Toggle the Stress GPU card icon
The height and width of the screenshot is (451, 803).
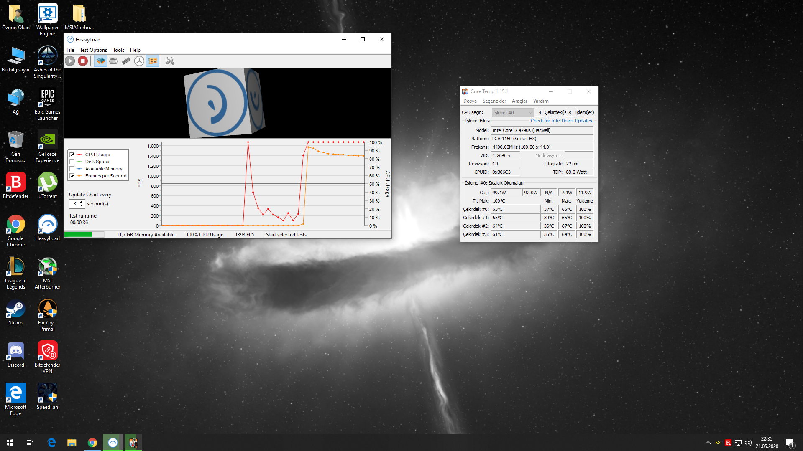(153, 61)
